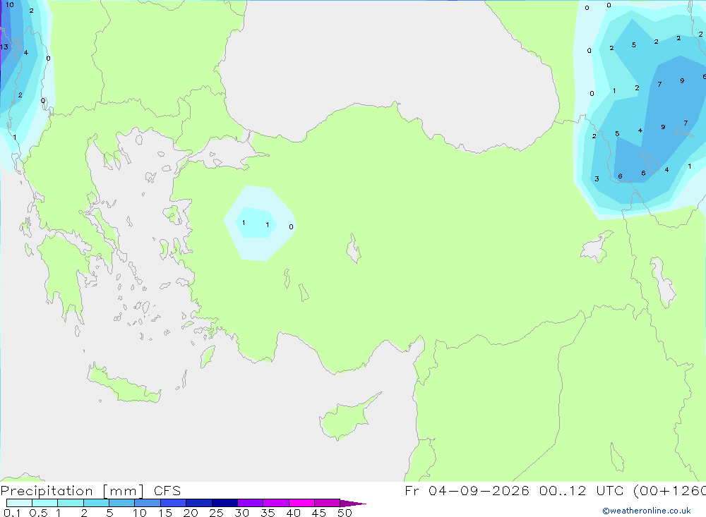Click the '00..12 UTC' time range text
The height and width of the screenshot is (517, 706).
pyautogui.click(x=581, y=490)
